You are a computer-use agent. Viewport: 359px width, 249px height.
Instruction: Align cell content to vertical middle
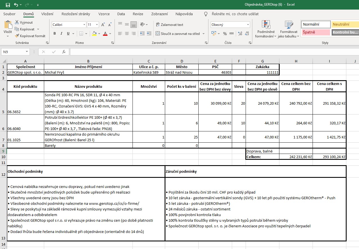(x=127, y=24)
